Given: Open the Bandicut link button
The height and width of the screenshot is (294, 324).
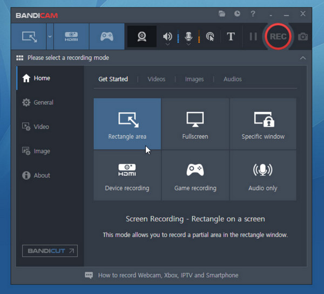Looking at the screenshot, I should (50, 251).
